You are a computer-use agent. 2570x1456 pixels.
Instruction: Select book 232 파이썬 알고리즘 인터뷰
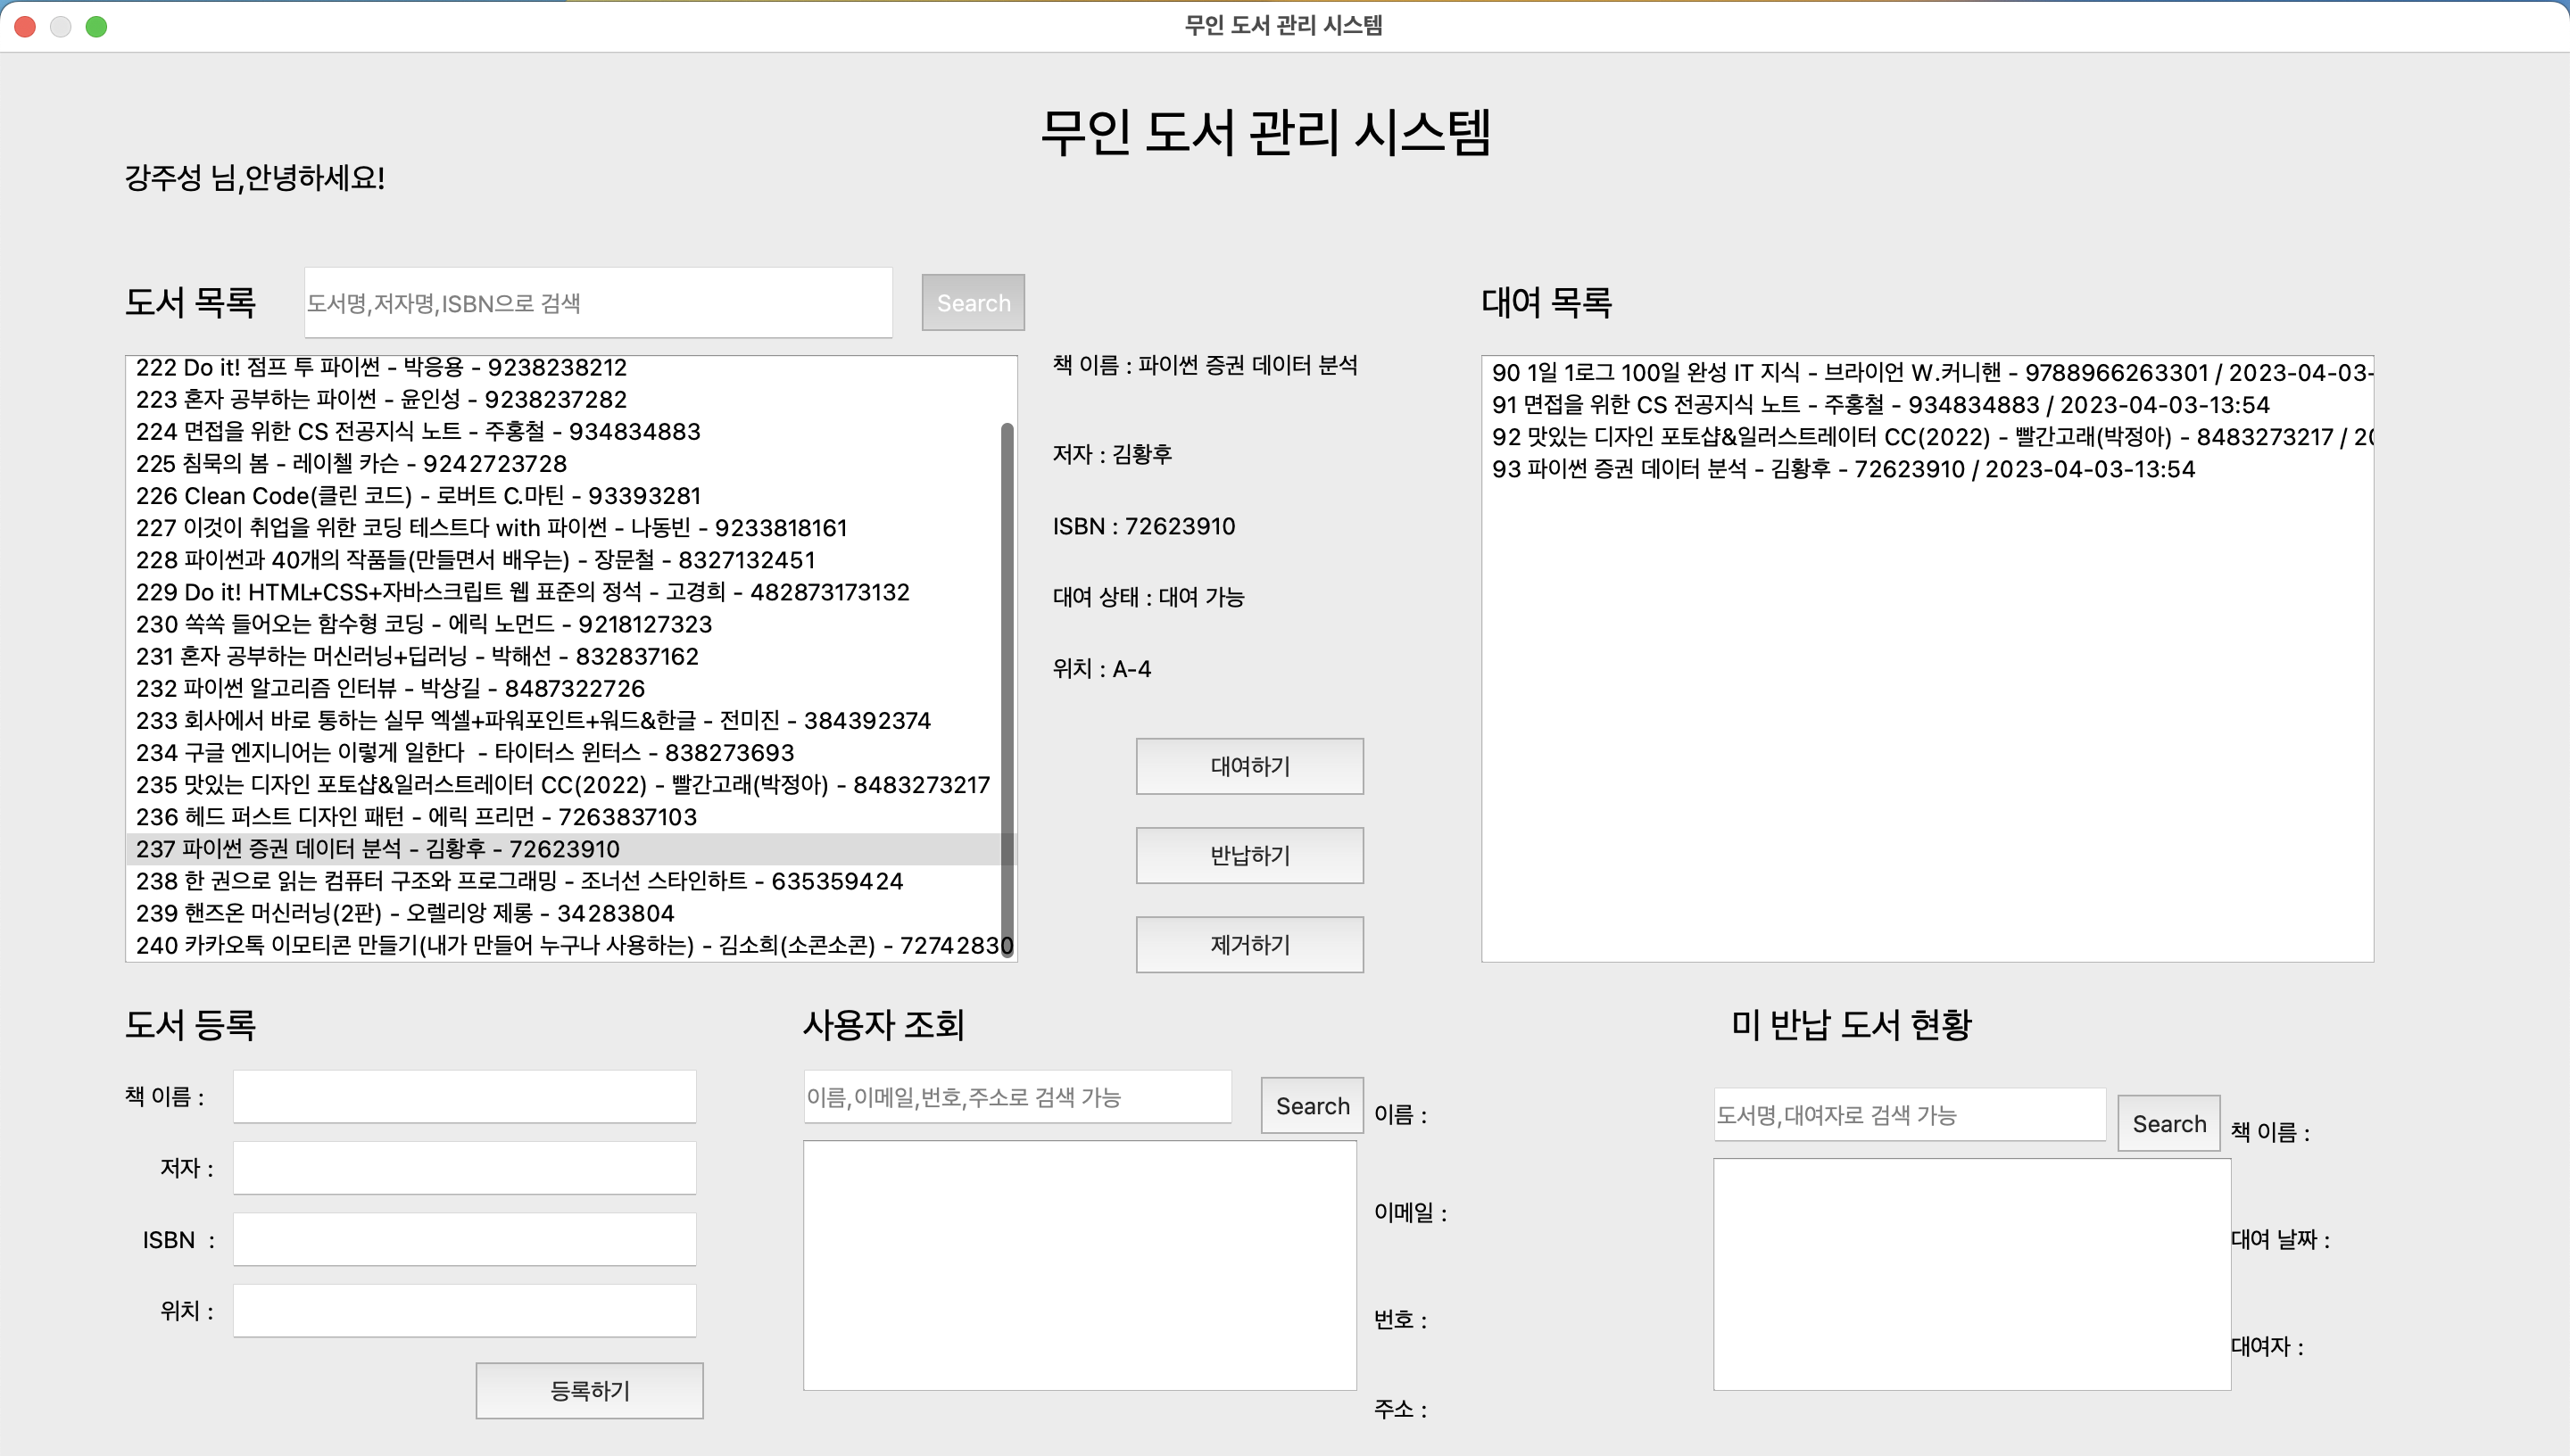390,689
